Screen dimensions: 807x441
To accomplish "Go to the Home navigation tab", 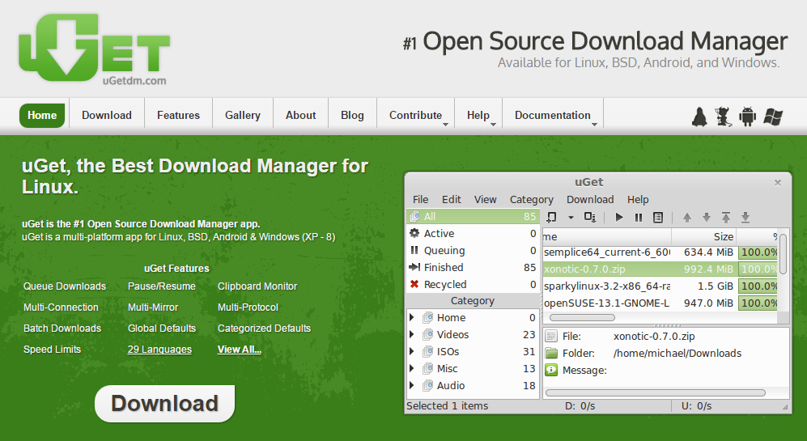I will tap(42, 115).
